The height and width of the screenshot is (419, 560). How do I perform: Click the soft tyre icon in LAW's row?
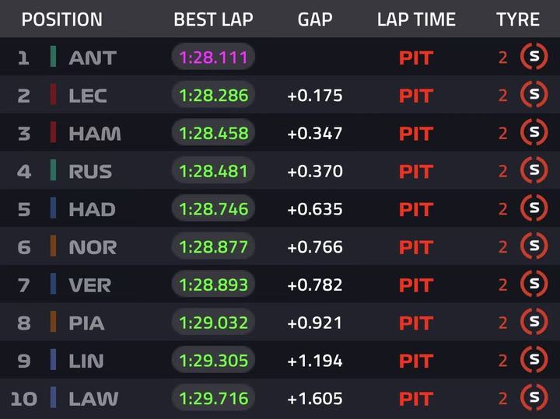(534, 397)
